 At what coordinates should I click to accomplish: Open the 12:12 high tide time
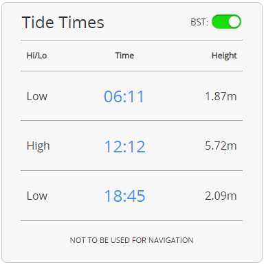[x=124, y=146]
